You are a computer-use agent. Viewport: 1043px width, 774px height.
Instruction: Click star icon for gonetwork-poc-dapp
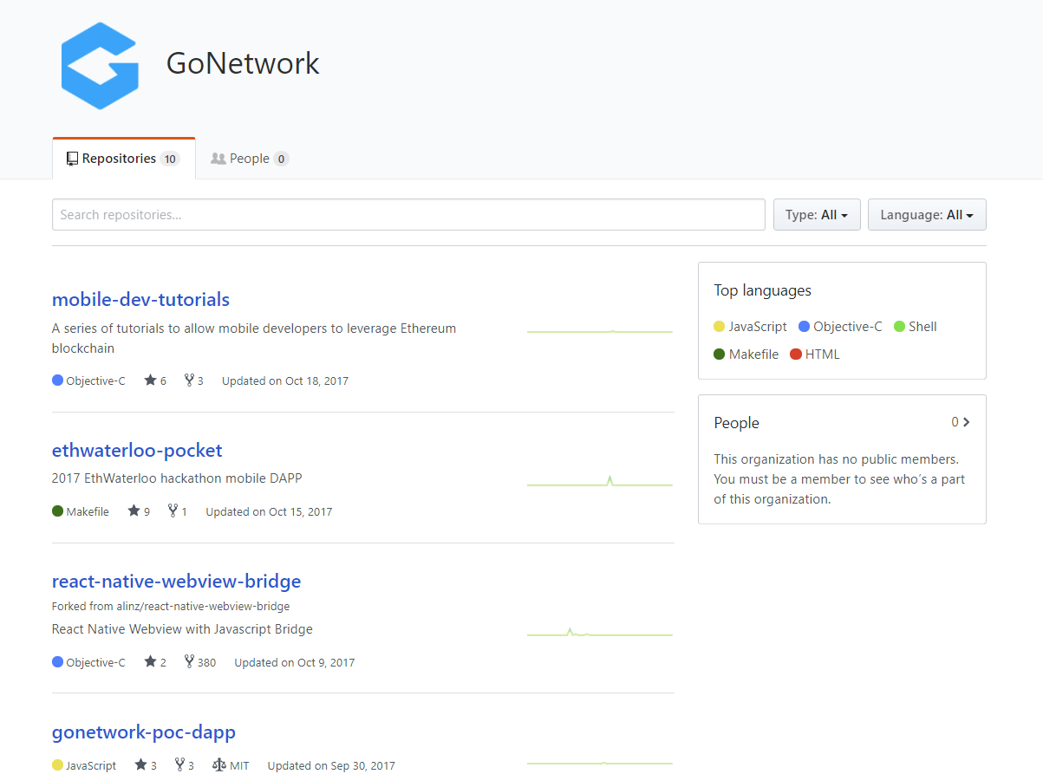(140, 765)
